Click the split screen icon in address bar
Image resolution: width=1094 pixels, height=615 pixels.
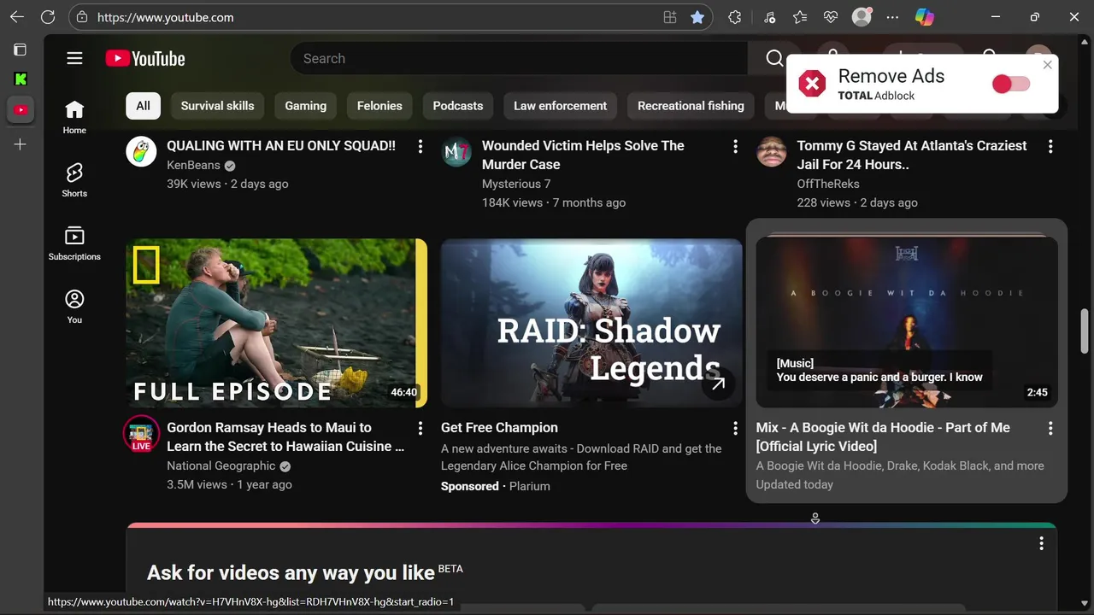tap(670, 17)
